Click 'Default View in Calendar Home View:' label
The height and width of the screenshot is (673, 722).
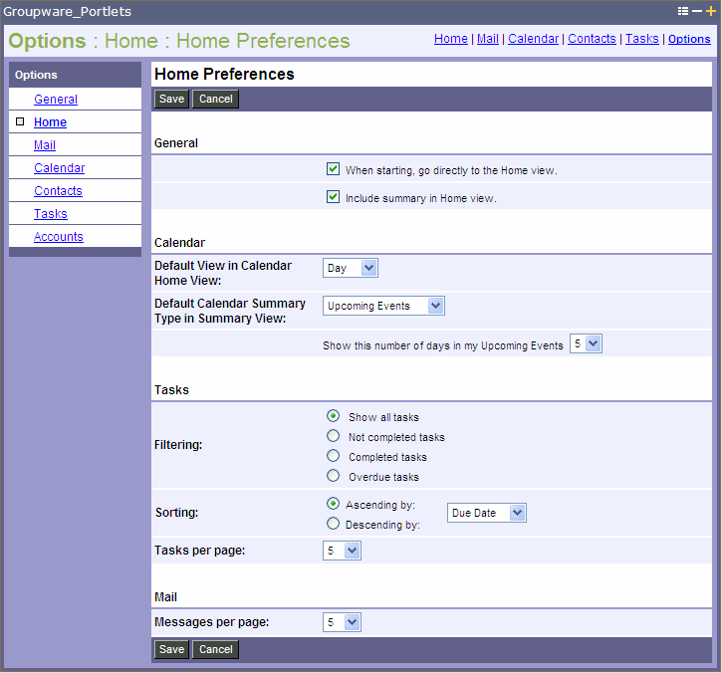[223, 273]
